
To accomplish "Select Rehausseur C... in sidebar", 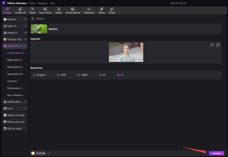I will tap(15, 88).
